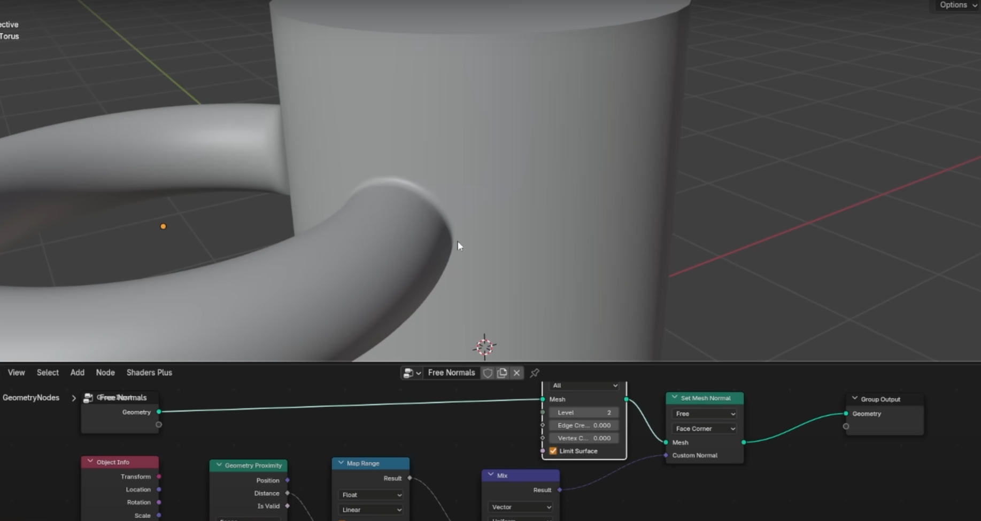
Task: Unlink the Free Normals node tree
Action: (x=516, y=373)
